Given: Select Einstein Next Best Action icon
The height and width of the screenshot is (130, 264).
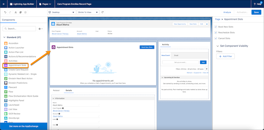Looking at the screenshot, I should coord(6,79).
